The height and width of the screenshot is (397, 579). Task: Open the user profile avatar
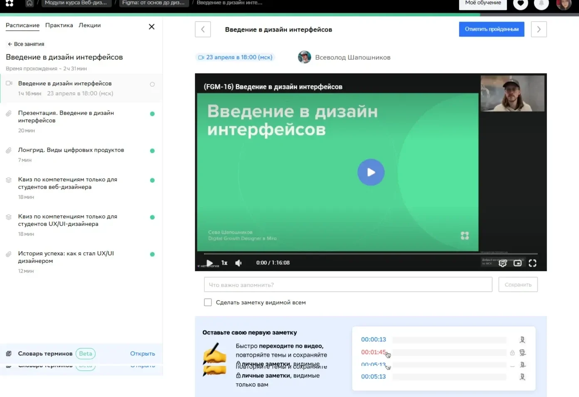pyautogui.click(x=564, y=4)
